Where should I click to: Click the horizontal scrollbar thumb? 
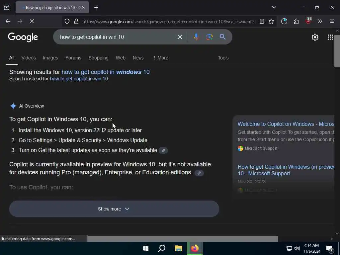[x=183, y=239]
